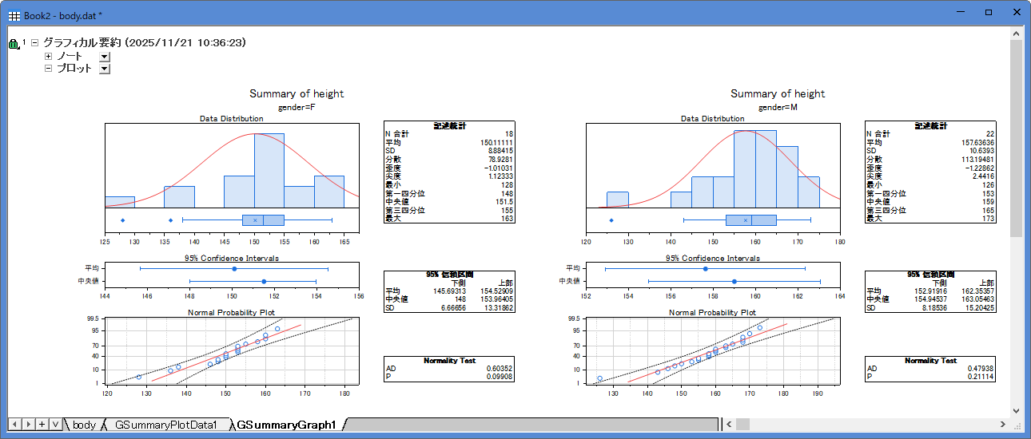Viewport: 1031px width, 439px height.
Task: Open the dropdown arrow next to ノート
Action: pos(104,57)
